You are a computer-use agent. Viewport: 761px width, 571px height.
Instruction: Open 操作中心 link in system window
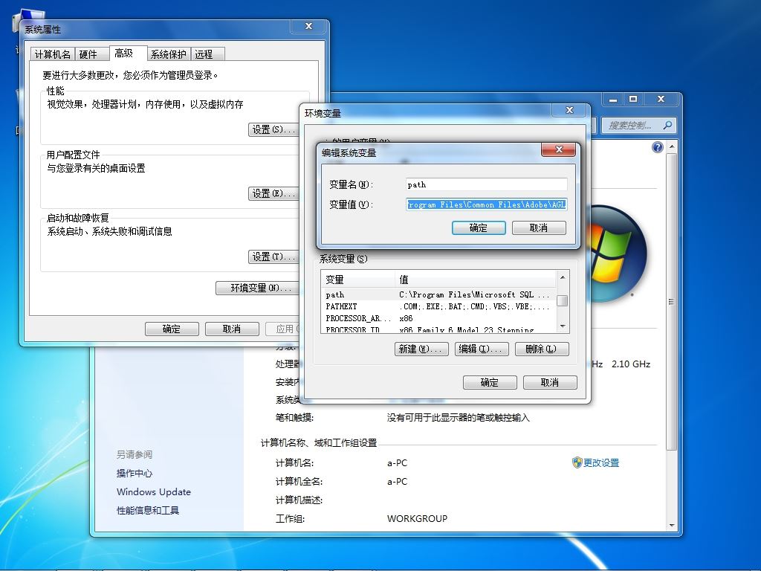click(135, 474)
